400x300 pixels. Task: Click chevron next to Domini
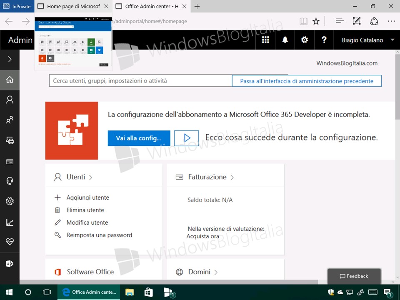tap(216, 272)
